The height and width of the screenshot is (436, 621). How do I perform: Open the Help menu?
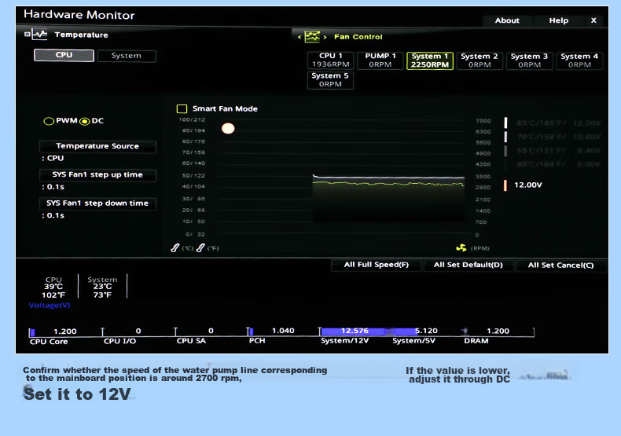(558, 20)
